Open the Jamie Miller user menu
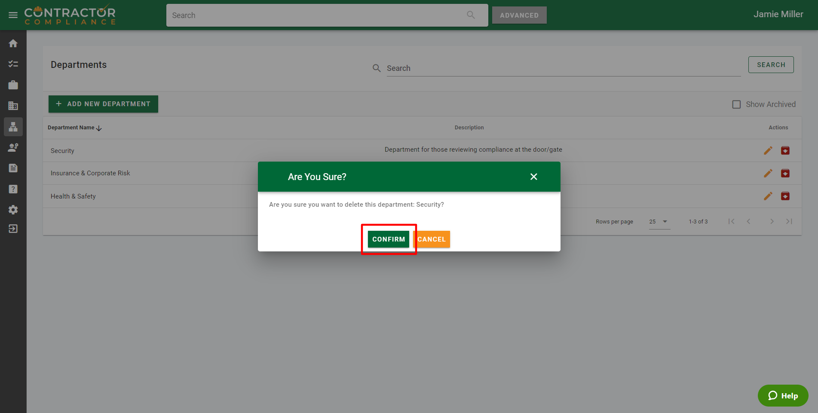 coord(778,14)
